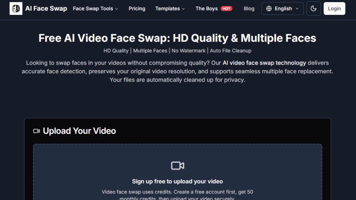The image size is (356, 200).
Task: Click the AI Face Swap brand name
Action: [x=46, y=8]
